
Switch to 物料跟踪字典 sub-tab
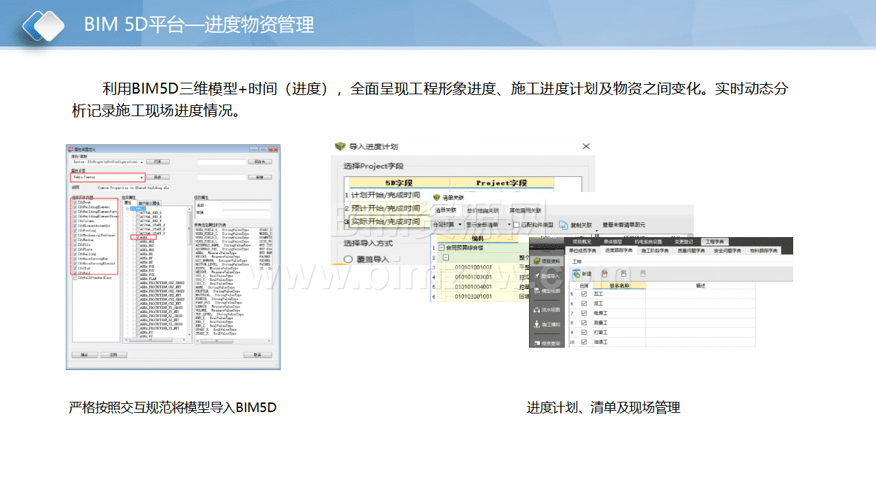[764, 251]
